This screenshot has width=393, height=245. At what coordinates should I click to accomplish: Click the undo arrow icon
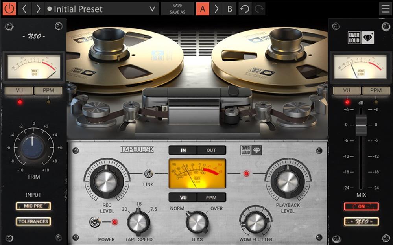point(244,9)
